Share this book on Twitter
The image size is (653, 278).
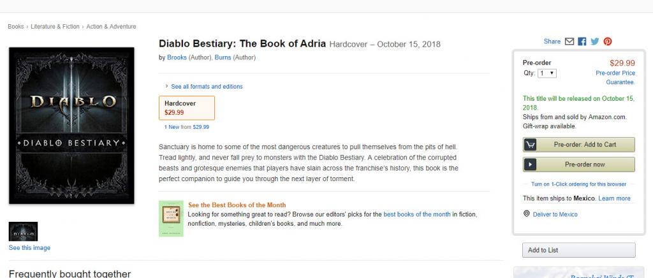tap(595, 41)
